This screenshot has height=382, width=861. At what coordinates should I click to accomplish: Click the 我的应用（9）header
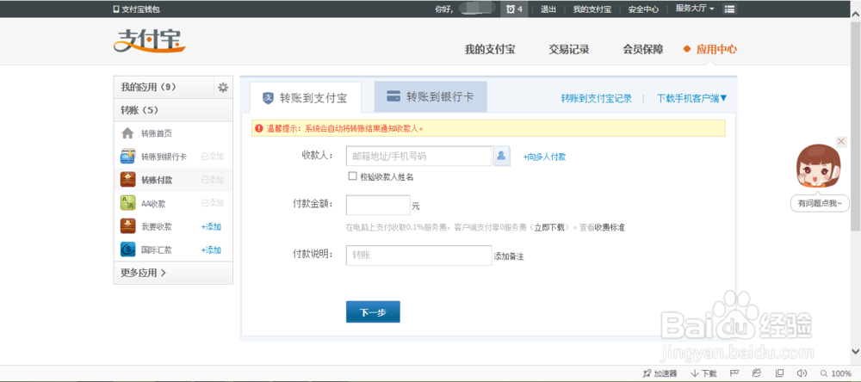coord(148,87)
